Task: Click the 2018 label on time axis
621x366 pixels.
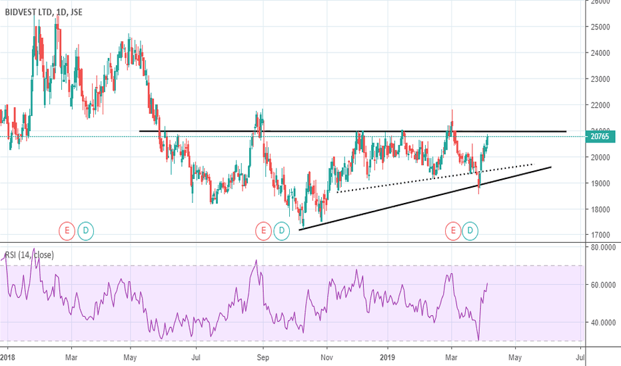Action: [7, 358]
